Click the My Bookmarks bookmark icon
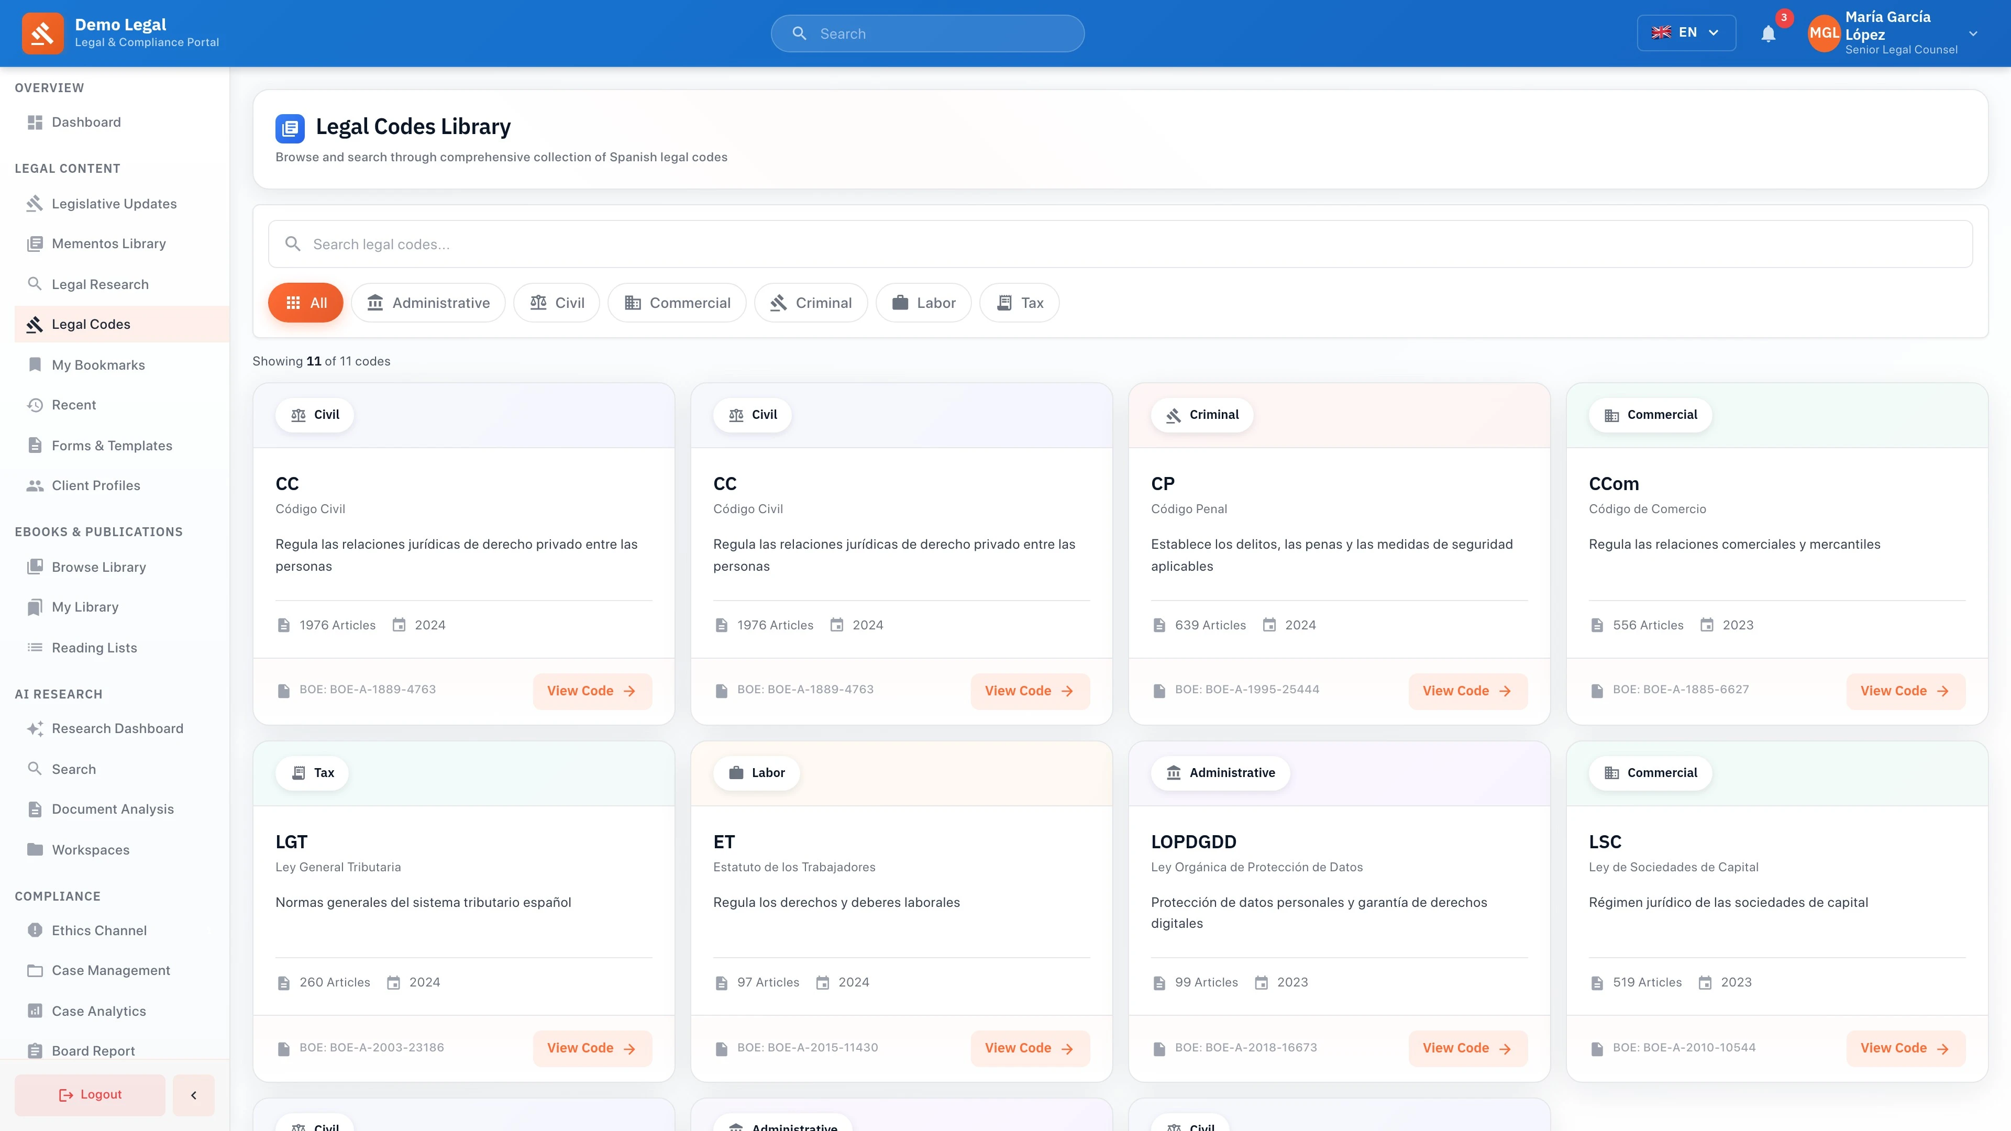 tap(35, 364)
